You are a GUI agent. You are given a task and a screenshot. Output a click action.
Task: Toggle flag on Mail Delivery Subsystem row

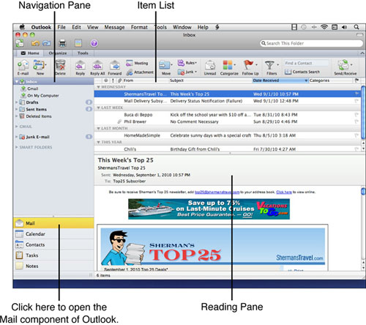(x=356, y=101)
